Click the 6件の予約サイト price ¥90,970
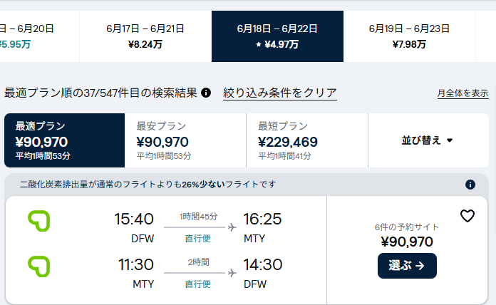 [407, 242]
